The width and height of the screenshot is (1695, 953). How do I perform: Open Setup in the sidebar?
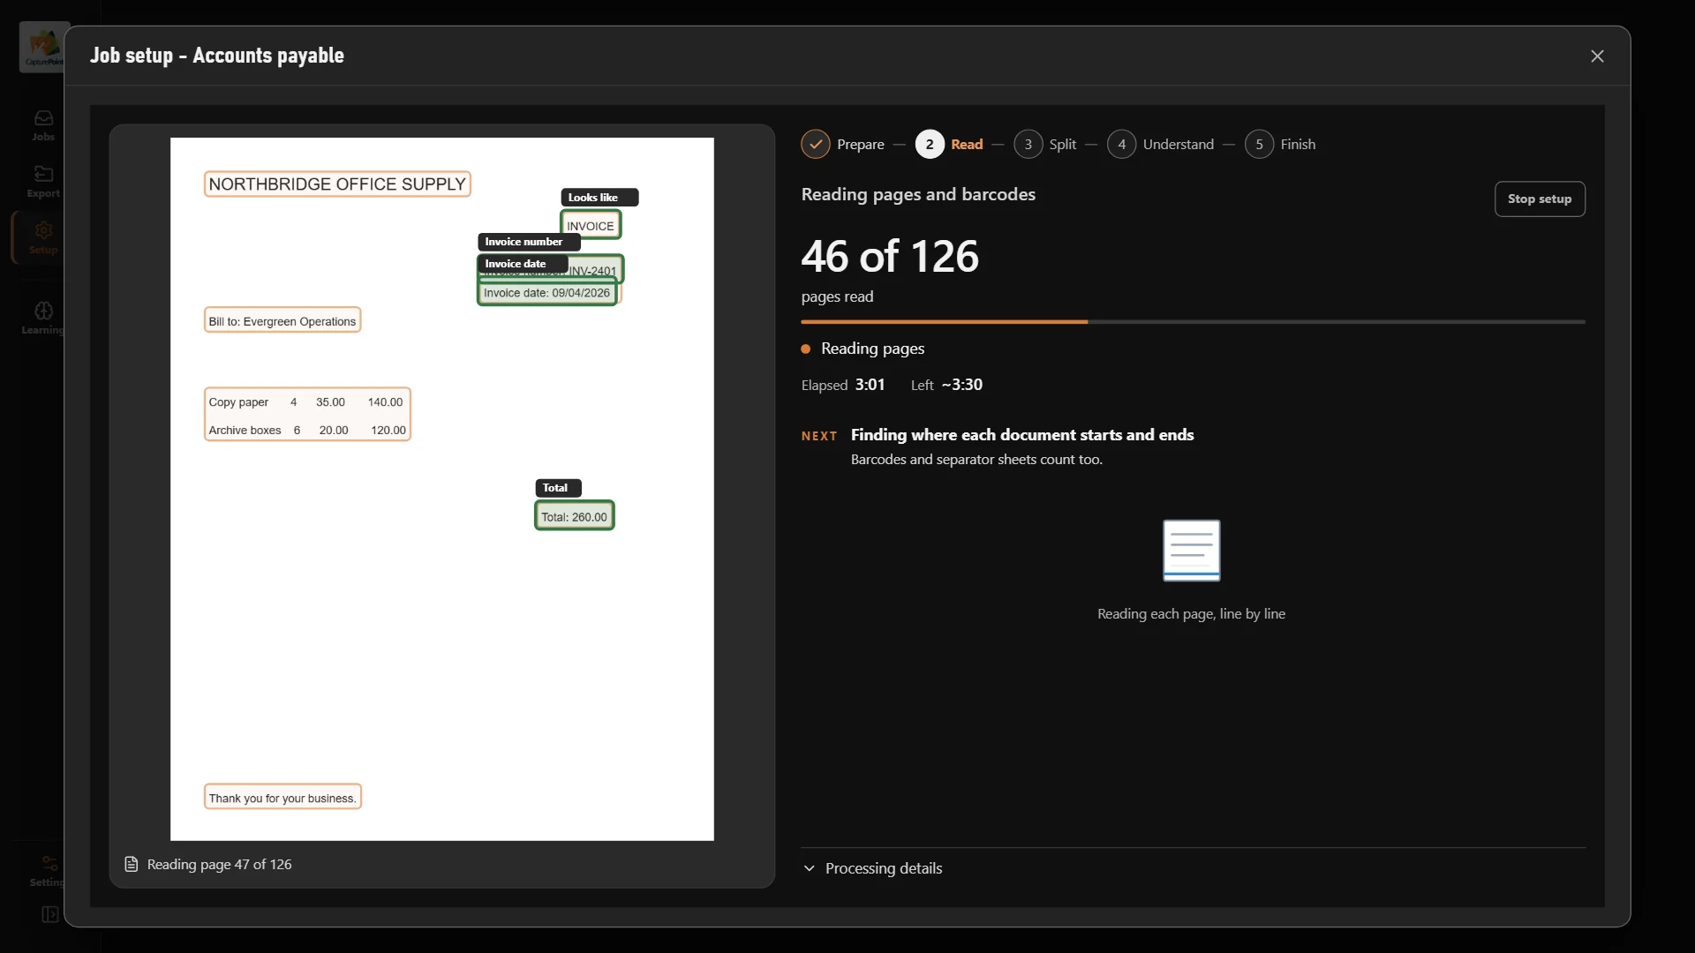43,237
